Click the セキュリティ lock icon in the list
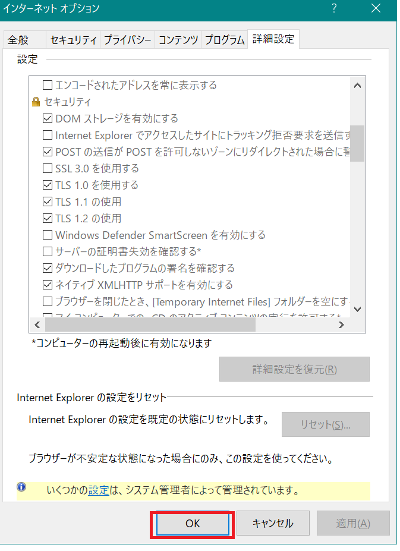Viewport: 400px width, 551px height. 36,102
